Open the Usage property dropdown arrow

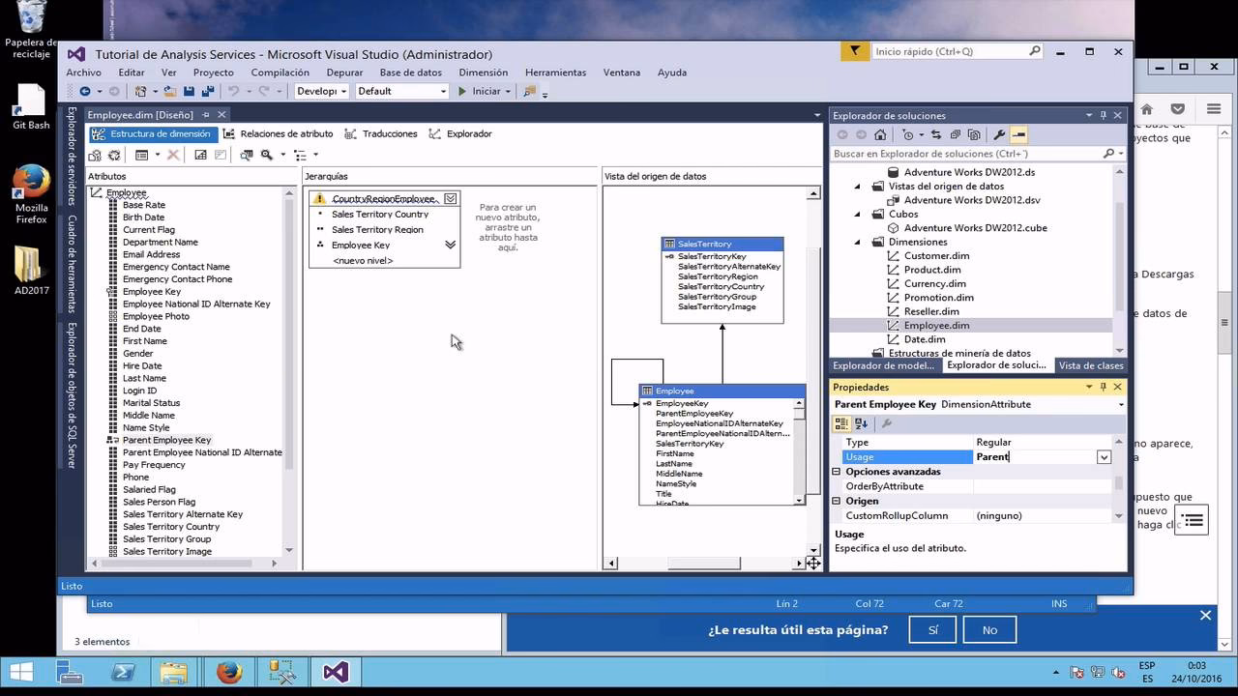(x=1104, y=457)
